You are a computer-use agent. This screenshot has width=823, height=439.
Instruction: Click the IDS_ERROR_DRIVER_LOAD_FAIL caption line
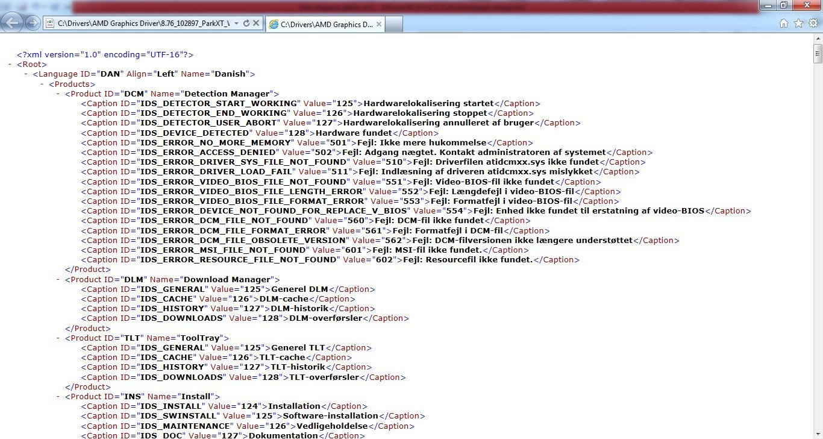click(361, 172)
